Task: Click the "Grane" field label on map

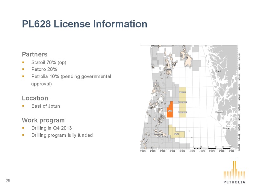Action: (162, 120)
